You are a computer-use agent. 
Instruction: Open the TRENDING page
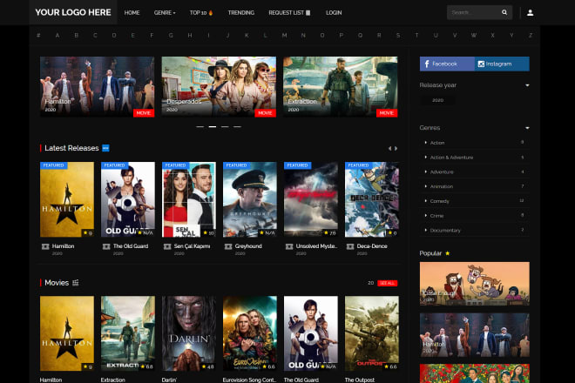(241, 12)
